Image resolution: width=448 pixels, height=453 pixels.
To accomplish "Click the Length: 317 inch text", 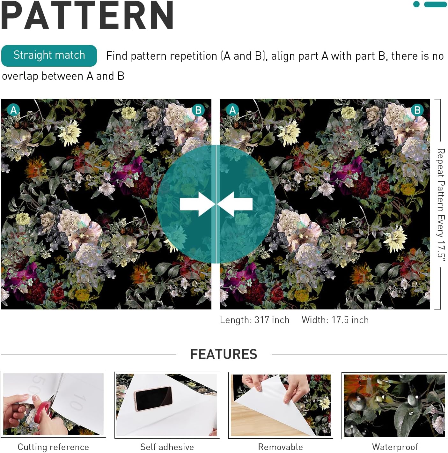I will coord(254,320).
